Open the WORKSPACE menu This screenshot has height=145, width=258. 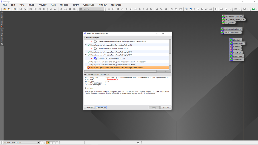click(x=88, y=5)
